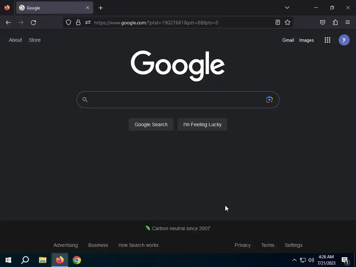Click Firefox icon in taskbar
Image resolution: width=356 pixels, height=267 pixels.
coord(60,260)
